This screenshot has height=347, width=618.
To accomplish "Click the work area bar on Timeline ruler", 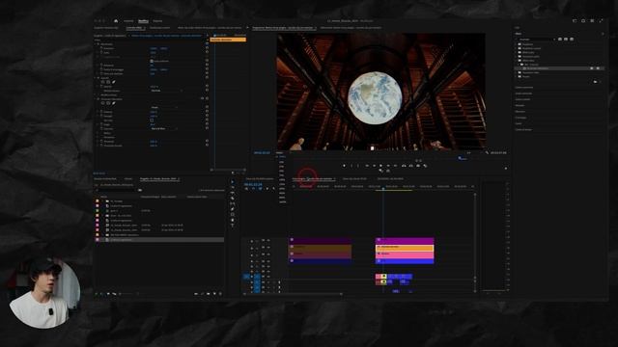I will (393, 191).
